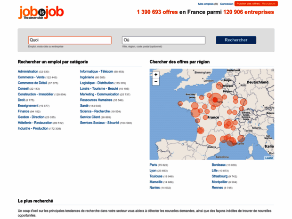Screen dimensions: 292x219
Task: Open the Connexion link
Action: coord(227,4)
